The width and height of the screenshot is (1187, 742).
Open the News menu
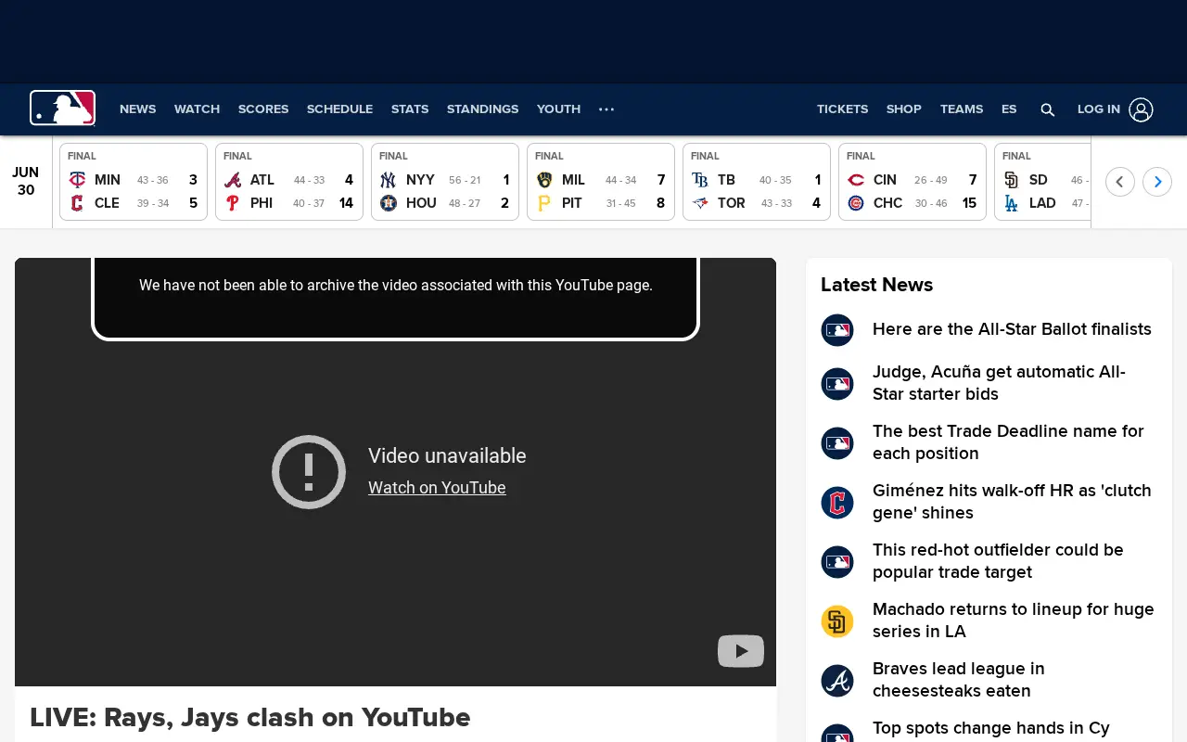point(138,109)
